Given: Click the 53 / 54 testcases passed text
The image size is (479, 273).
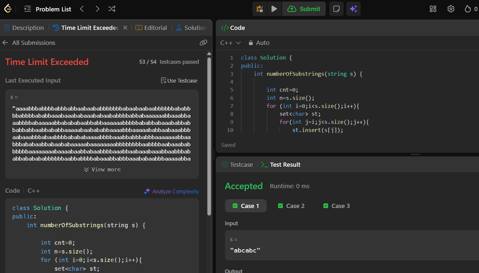Looking at the screenshot, I should [169, 62].
